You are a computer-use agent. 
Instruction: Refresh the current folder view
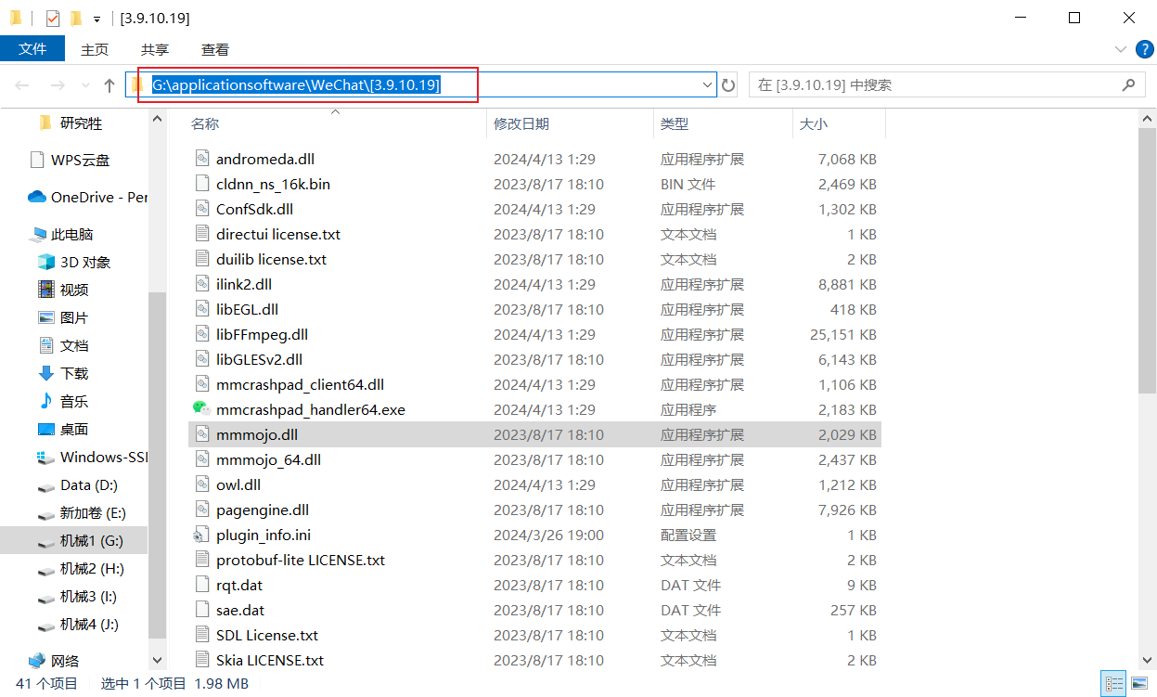click(728, 85)
